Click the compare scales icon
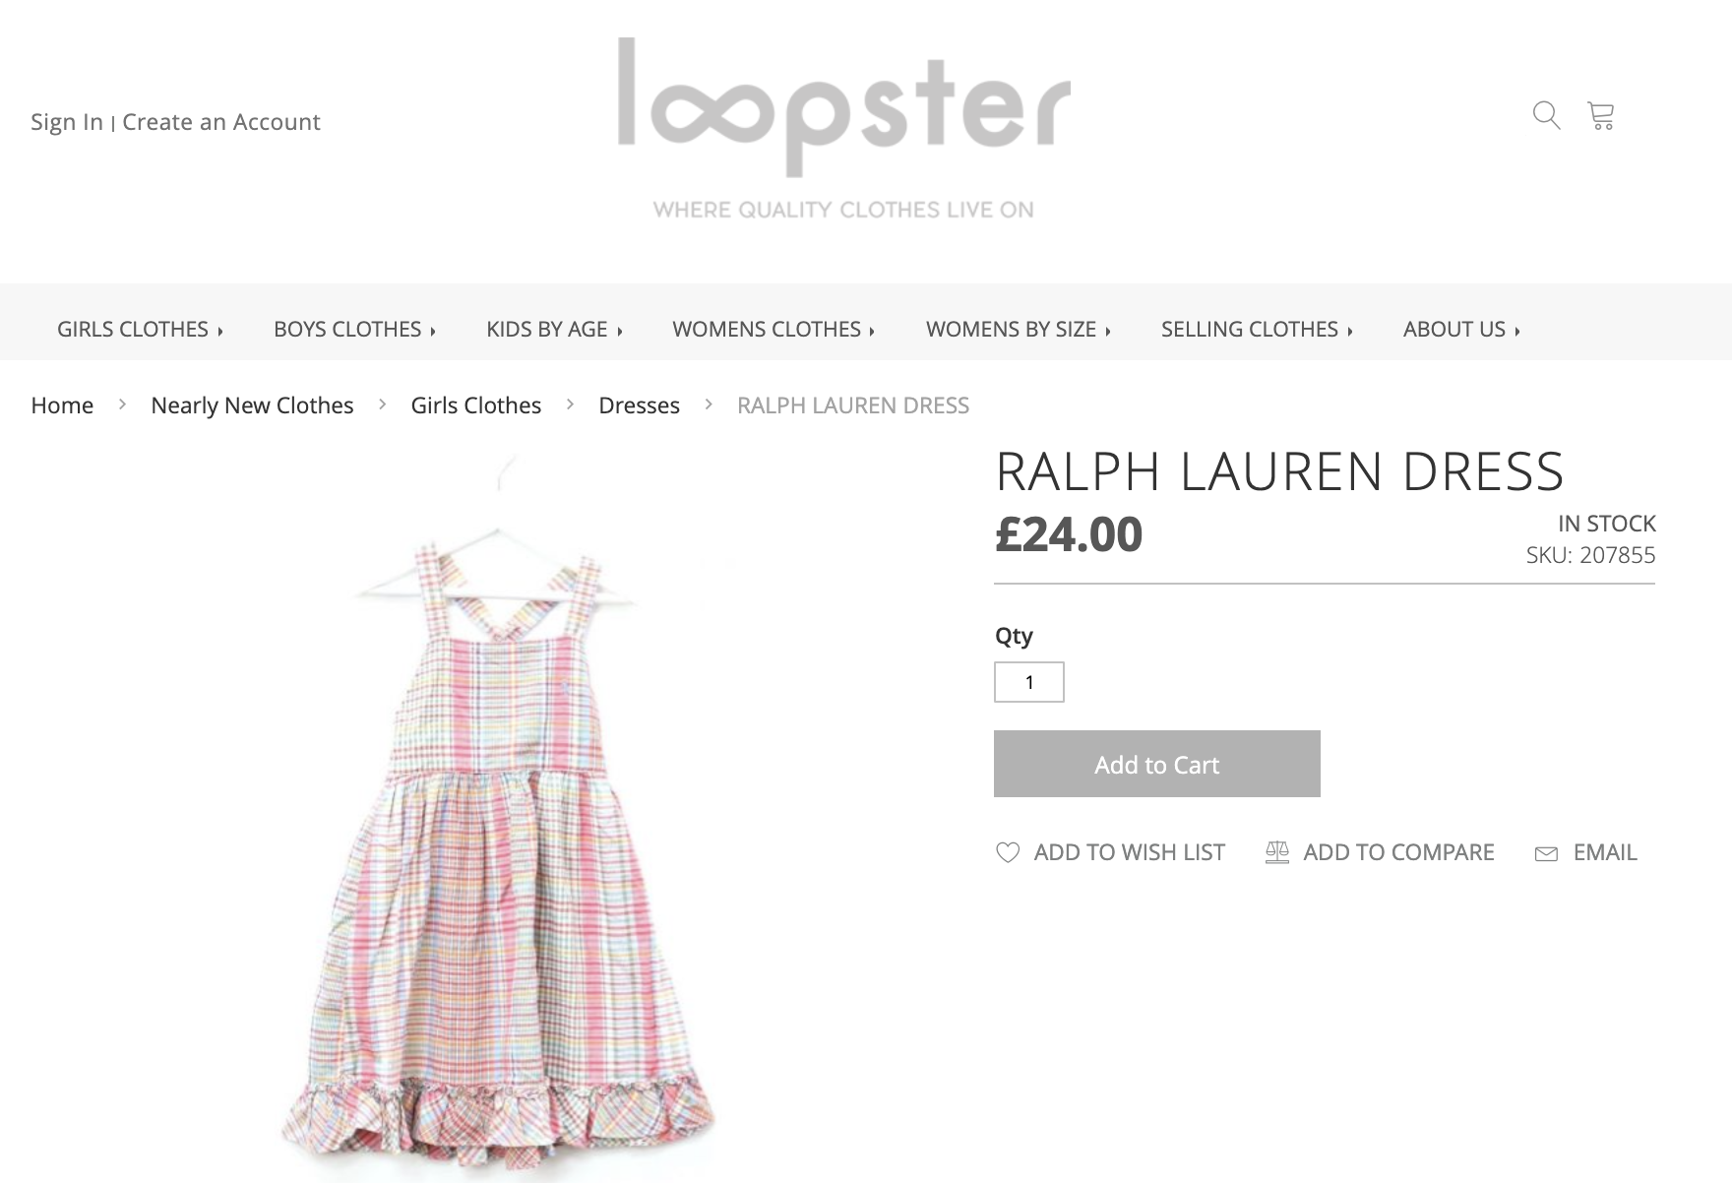 click(x=1277, y=852)
